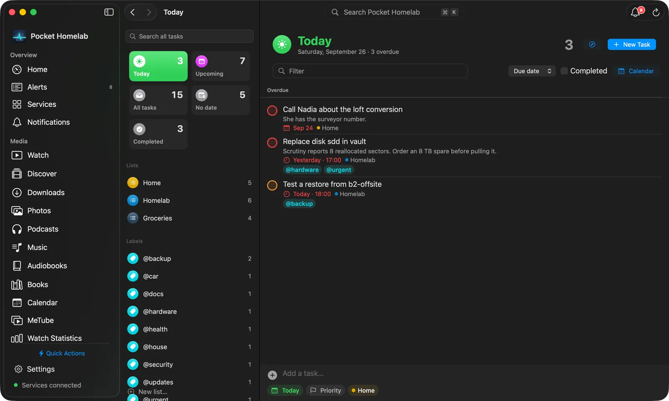Click the plus icon beside Add a task
The height and width of the screenshot is (401, 669).
coord(272,375)
